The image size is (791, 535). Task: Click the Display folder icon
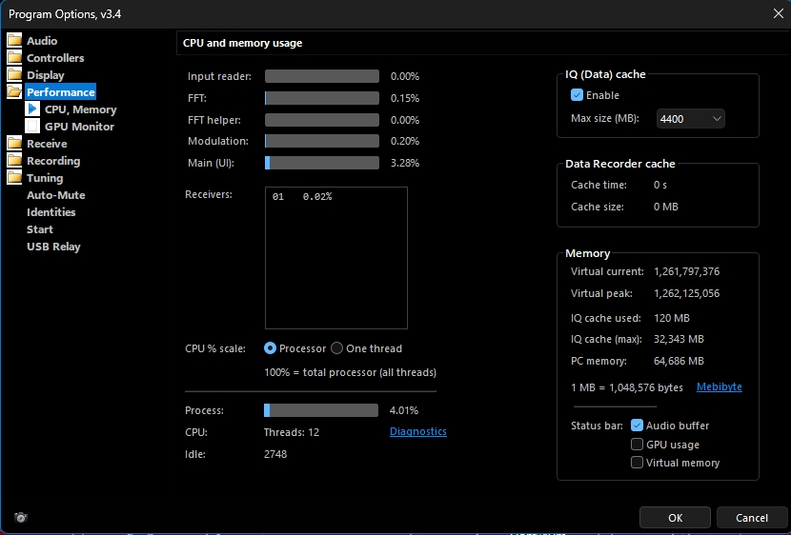tap(14, 75)
